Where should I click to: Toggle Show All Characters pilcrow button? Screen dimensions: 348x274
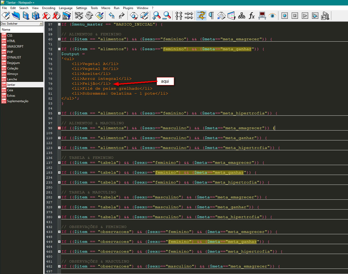[x=211, y=16]
